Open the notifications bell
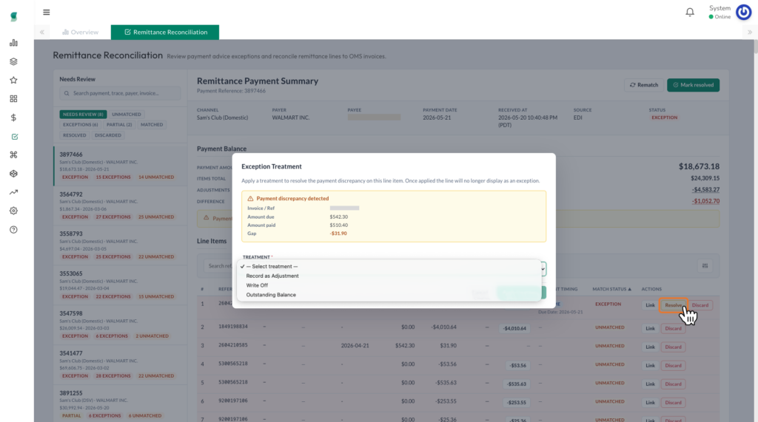 (x=690, y=12)
